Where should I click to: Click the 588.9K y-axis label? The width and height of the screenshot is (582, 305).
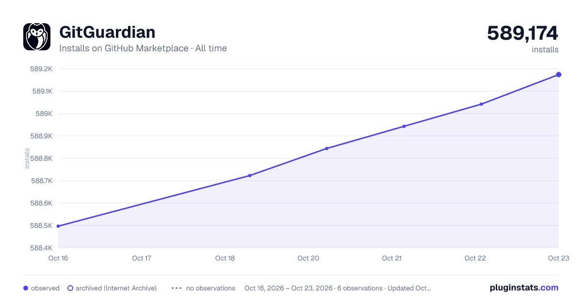pos(41,136)
